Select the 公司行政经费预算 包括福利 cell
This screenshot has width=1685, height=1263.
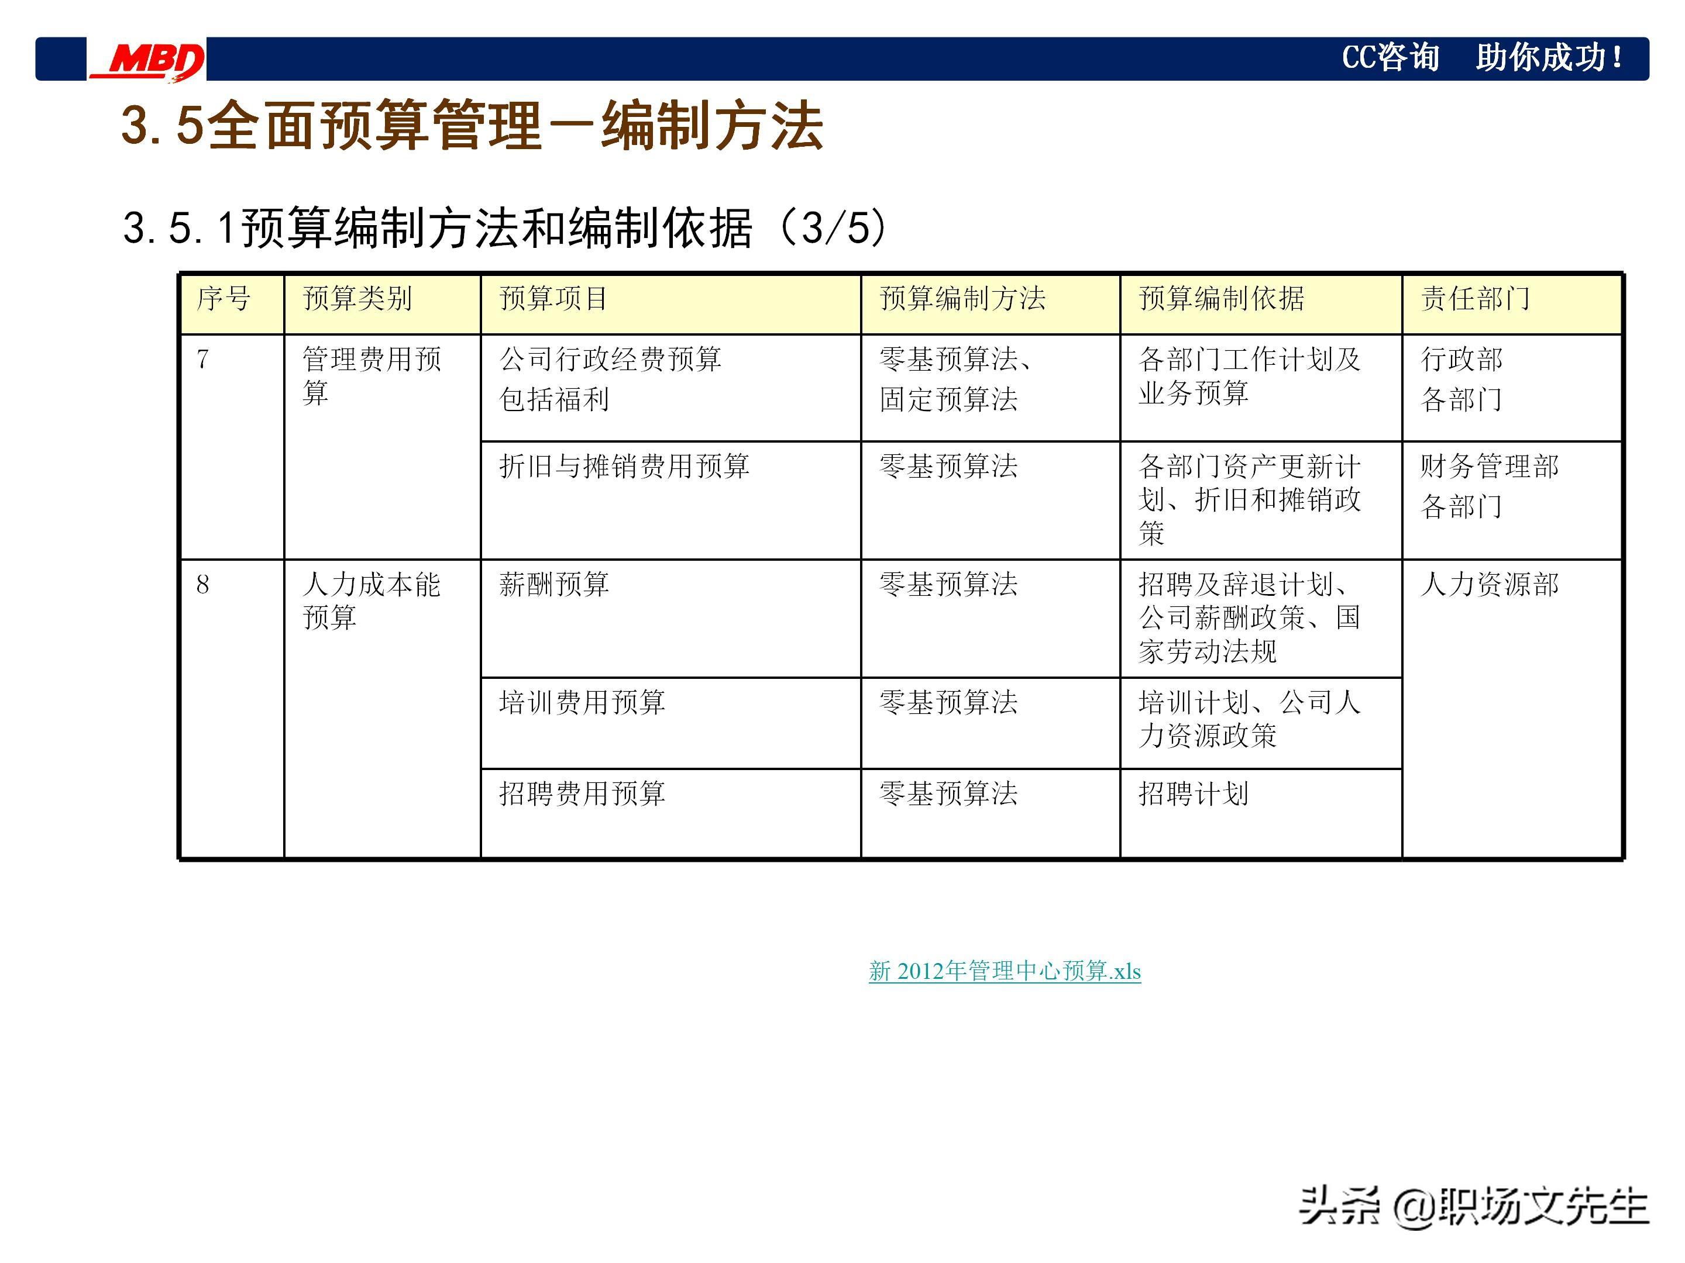[671, 388]
